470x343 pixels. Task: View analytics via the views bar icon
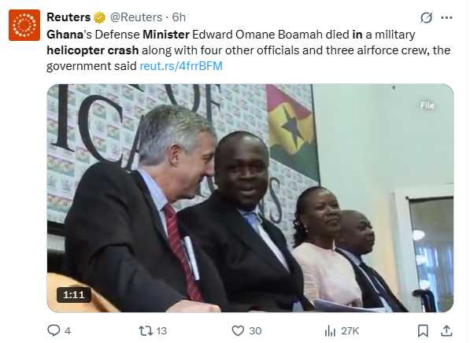(330, 331)
